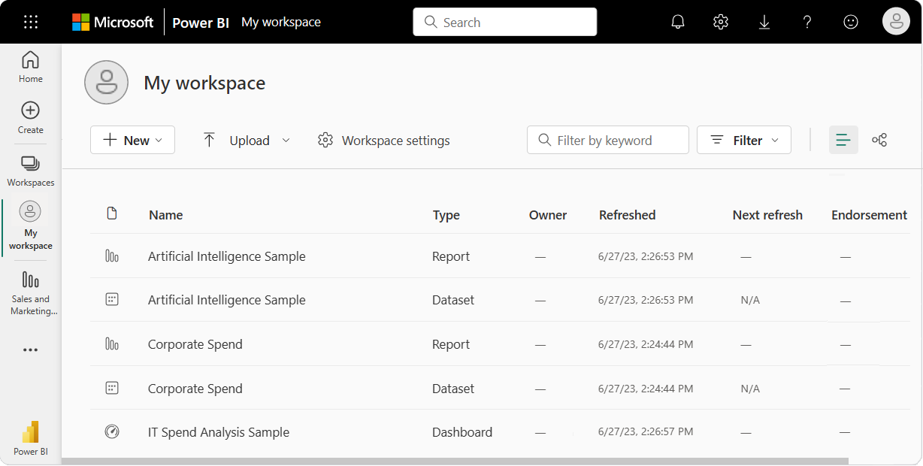The height and width of the screenshot is (466, 923).
Task: Open the user account avatar
Action: click(896, 22)
